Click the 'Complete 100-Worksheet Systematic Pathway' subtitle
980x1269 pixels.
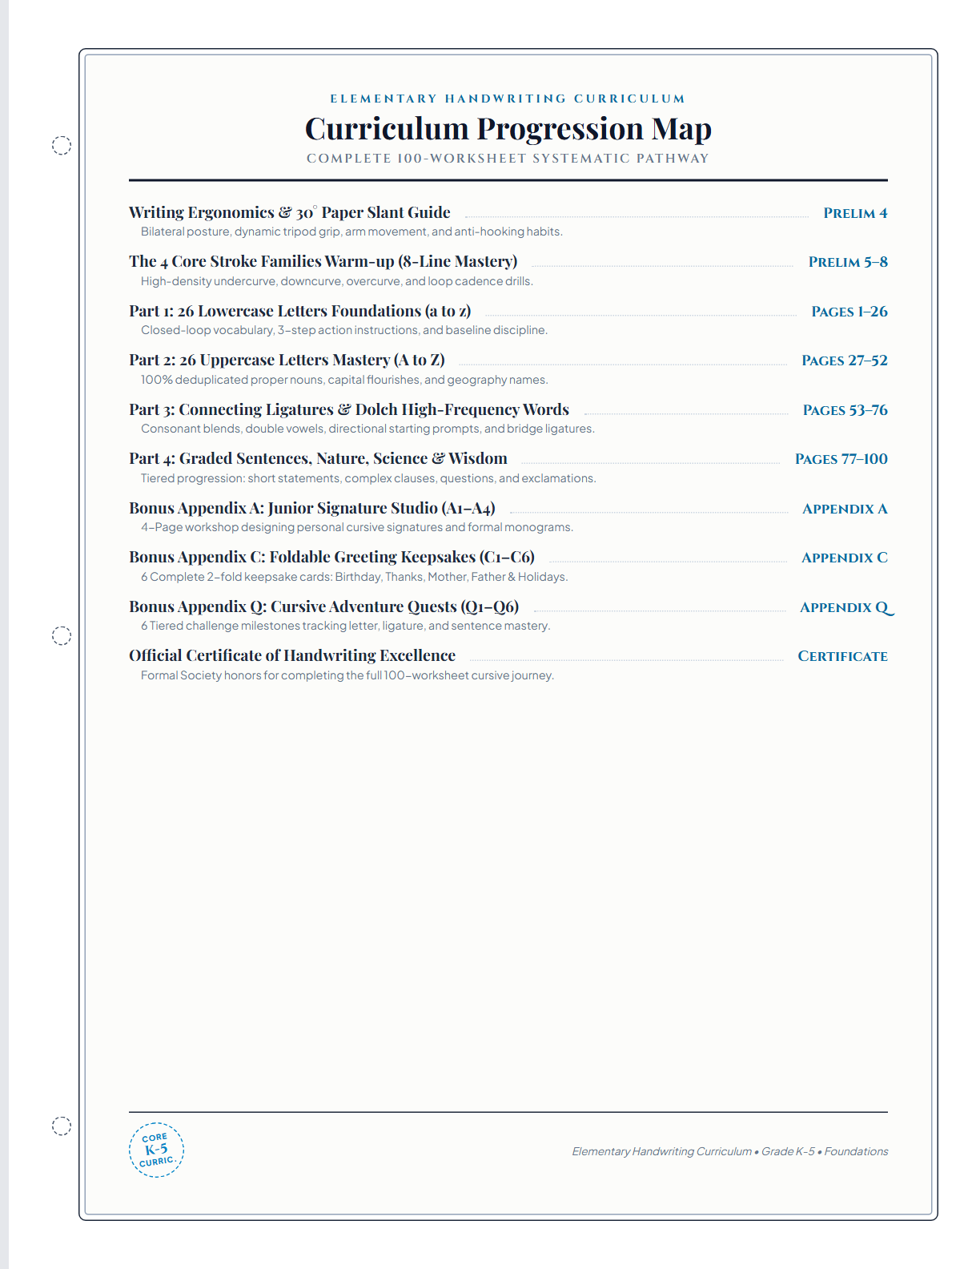click(508, 159)
